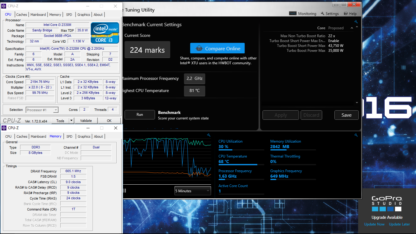This screenshot has height=234, width=416.
Task: Pause the monitoring graph
Action: (125, 191)
